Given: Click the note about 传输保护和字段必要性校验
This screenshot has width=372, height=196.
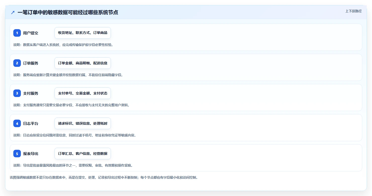Looking at the screenshot, I should (x=63, y=45).
